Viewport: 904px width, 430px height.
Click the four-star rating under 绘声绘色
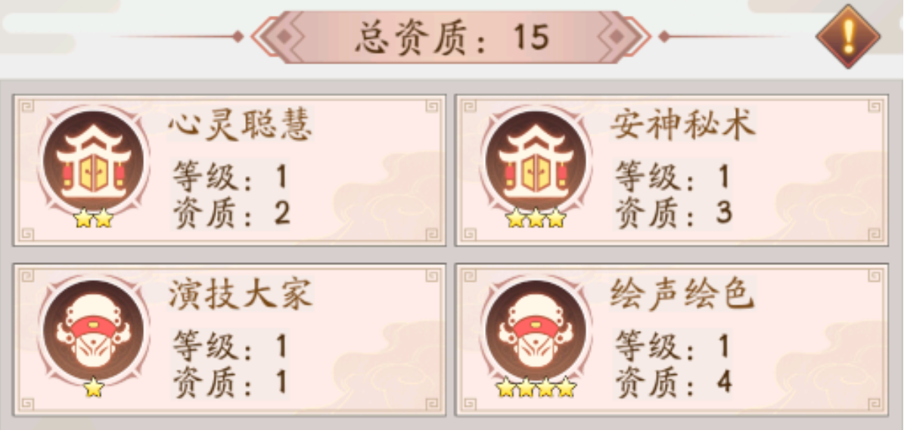[536, 388]
